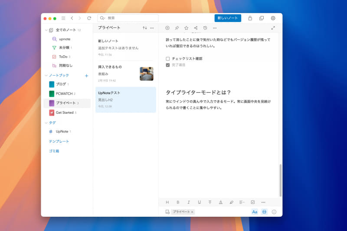Toggle the Aa formatting bar
Screen dimensions: 347x231
[x=255, y=212]
